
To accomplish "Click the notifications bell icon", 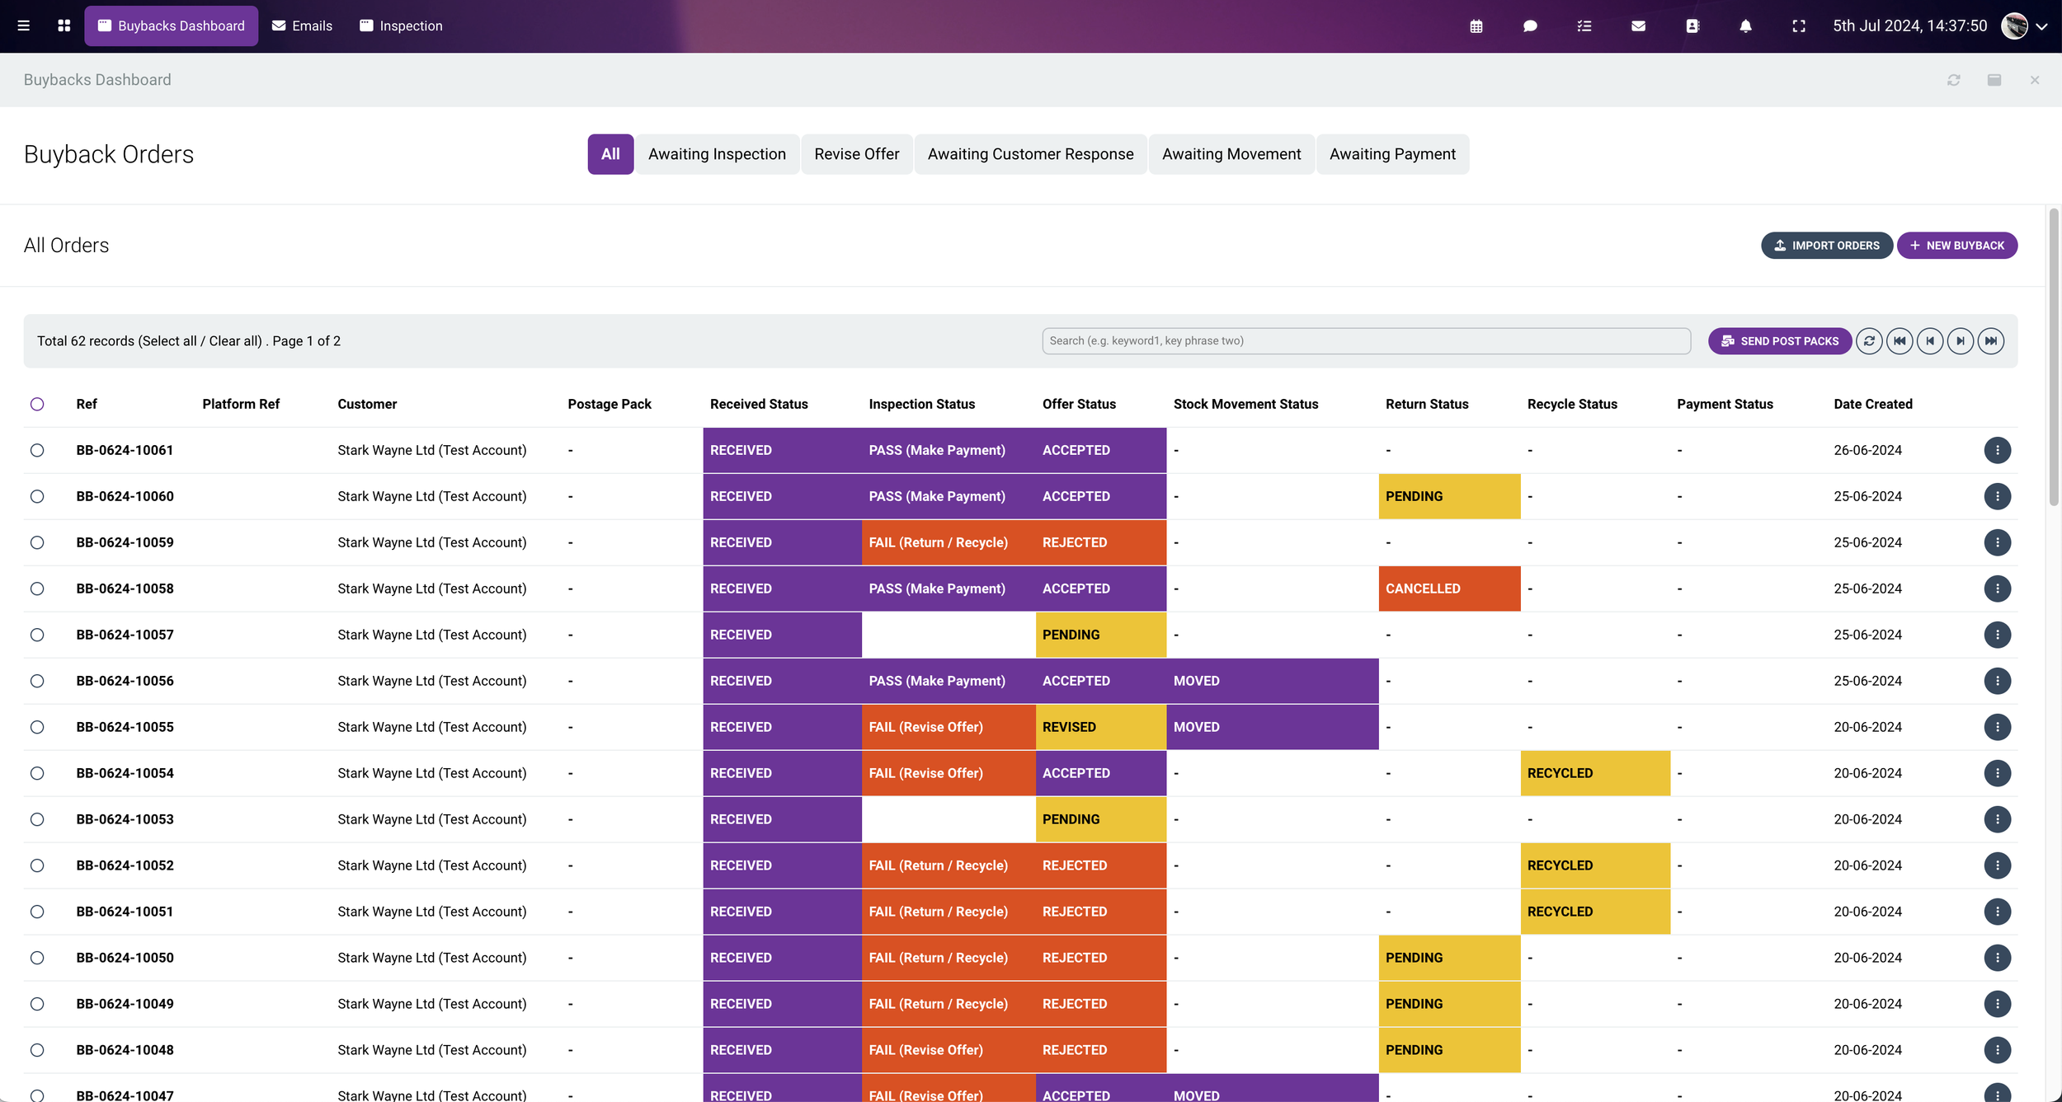I will point(1745,26).
